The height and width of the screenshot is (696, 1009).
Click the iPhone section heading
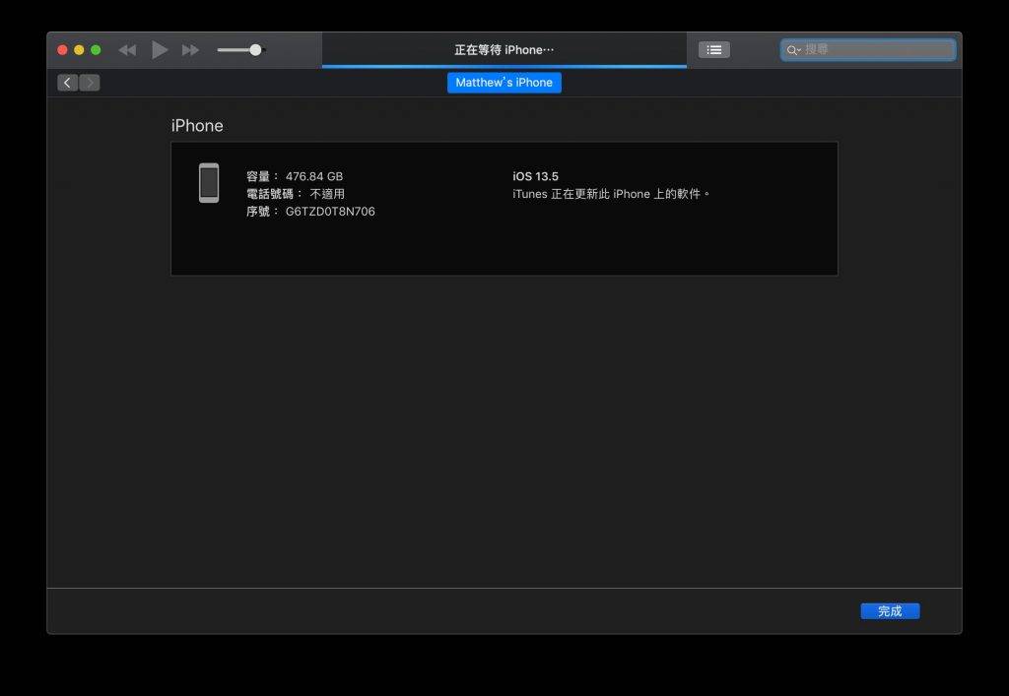point(197,125)
